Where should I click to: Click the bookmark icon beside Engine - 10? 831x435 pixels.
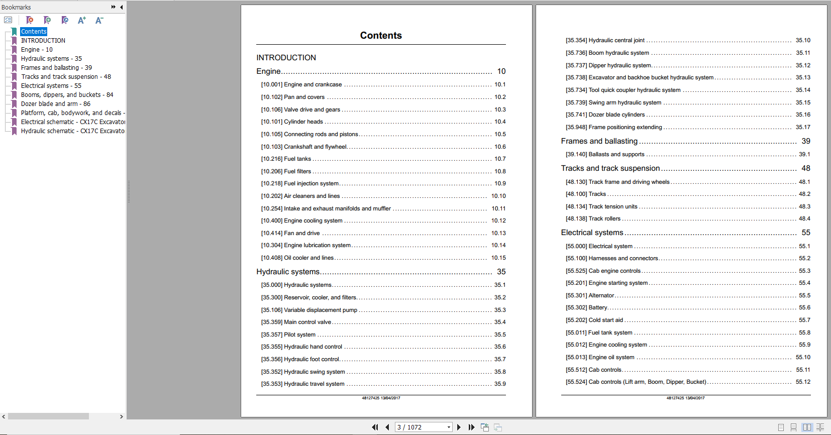coord(14,50)
